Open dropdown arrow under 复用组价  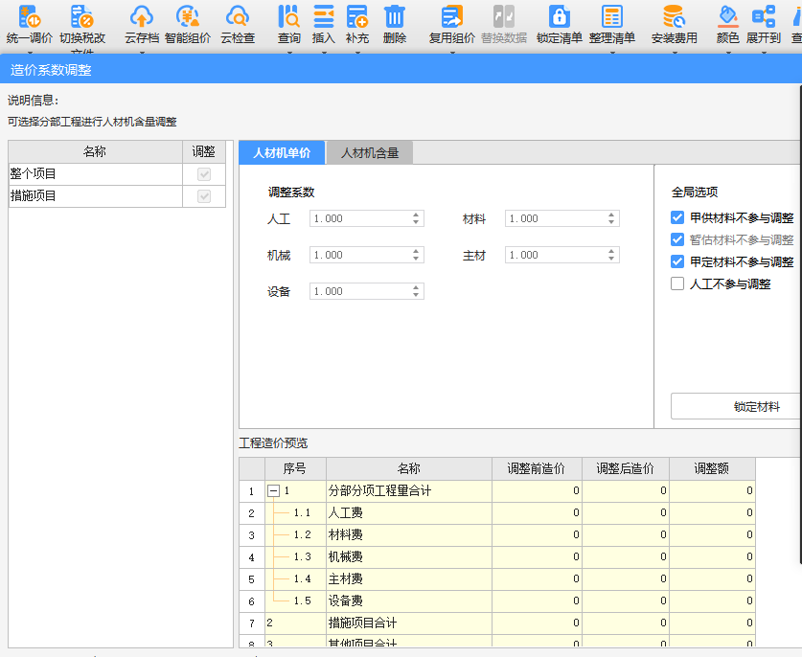(452, 52)
